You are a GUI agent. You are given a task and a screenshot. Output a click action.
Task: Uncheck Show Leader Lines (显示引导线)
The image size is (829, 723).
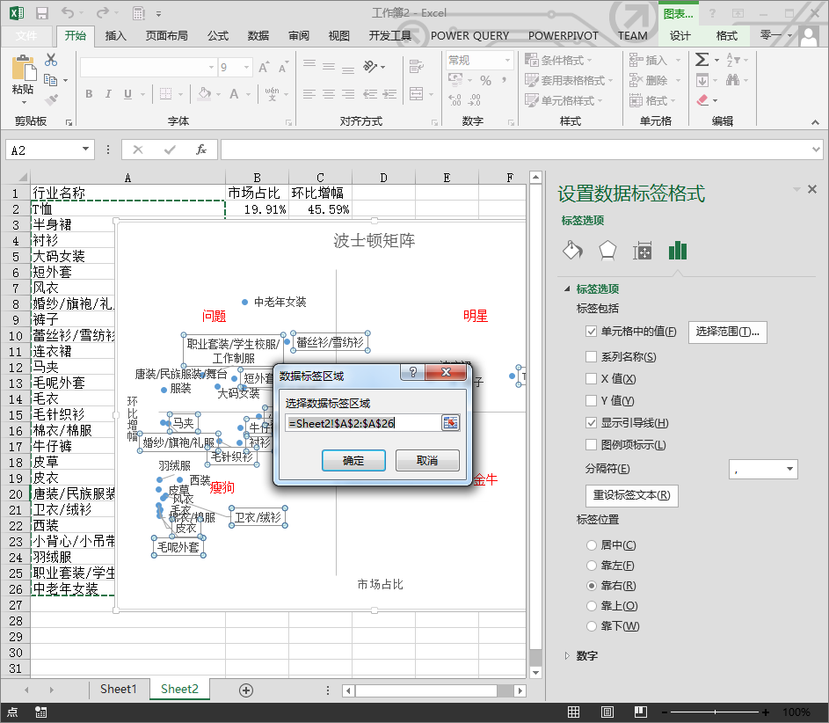(x=591, y=422)
